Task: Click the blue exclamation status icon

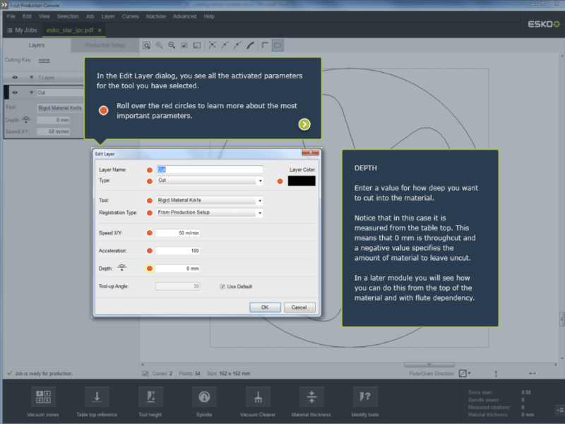Action: pos(496,374)
